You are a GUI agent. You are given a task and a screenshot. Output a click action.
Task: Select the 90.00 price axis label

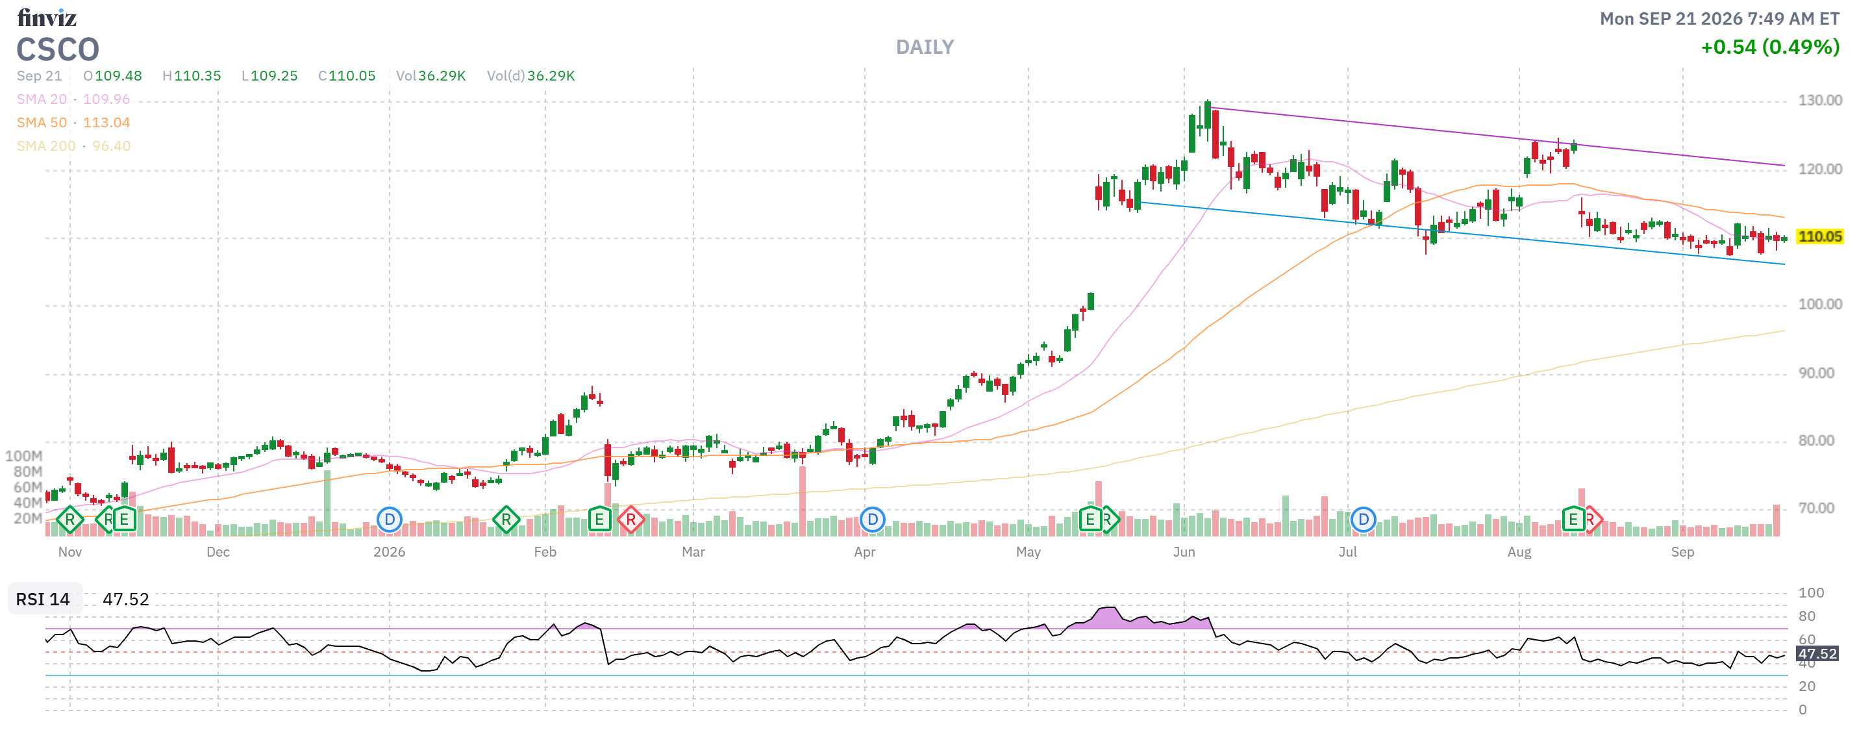point(1816,373)
